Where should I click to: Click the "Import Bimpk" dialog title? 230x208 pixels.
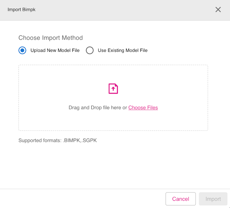click(21, 10)
